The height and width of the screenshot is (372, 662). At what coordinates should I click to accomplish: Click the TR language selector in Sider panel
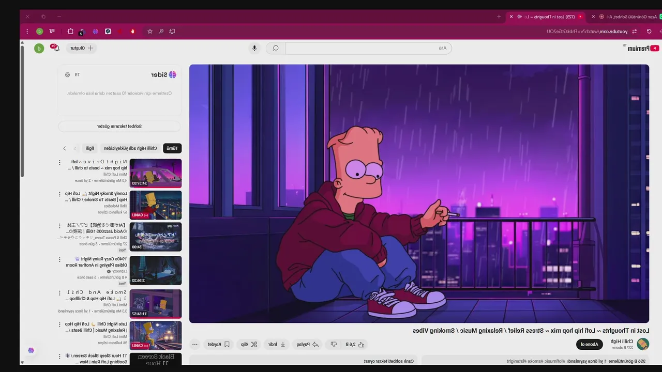pos(77,75)
